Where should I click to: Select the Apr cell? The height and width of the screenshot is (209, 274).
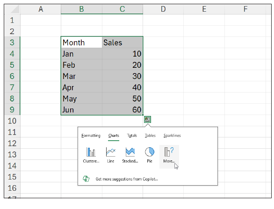pyautogui.click(x=82, y=87)
